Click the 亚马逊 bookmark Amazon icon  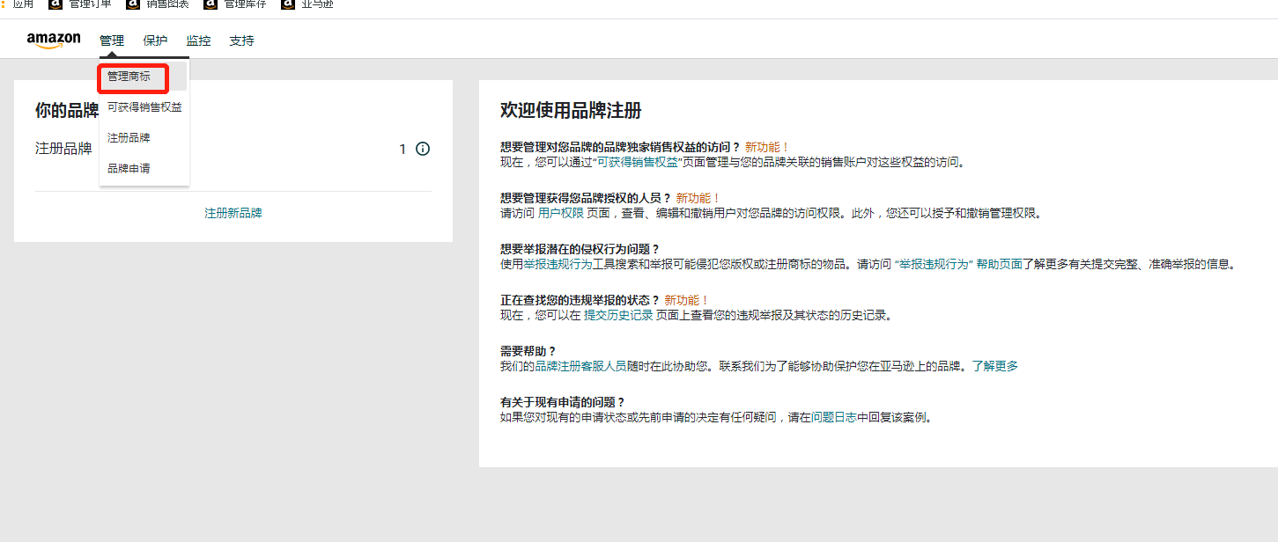coord(288,4)
